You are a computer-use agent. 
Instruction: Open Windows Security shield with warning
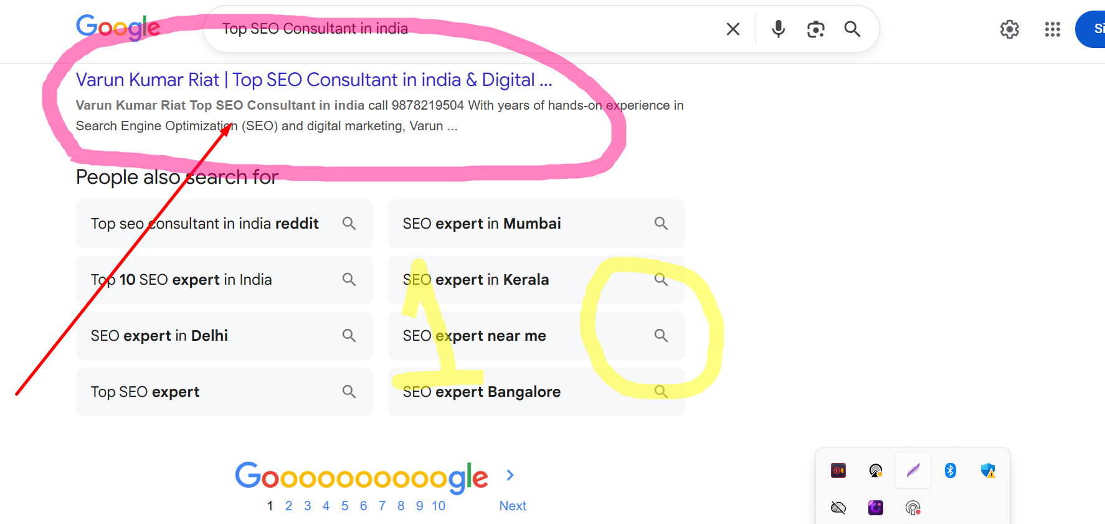click(988, 472)
